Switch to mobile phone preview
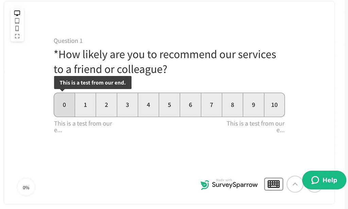The image size is (348, 209). point(17,28)
